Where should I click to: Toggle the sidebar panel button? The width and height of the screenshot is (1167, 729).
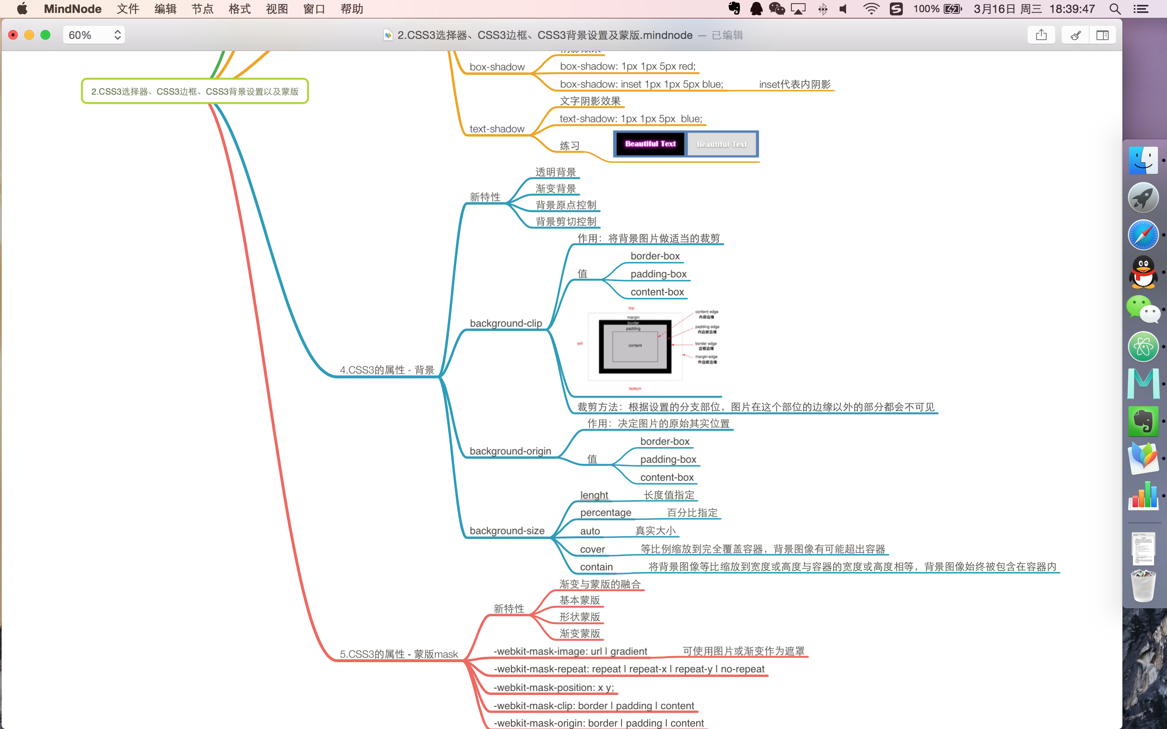[1103, 35]
